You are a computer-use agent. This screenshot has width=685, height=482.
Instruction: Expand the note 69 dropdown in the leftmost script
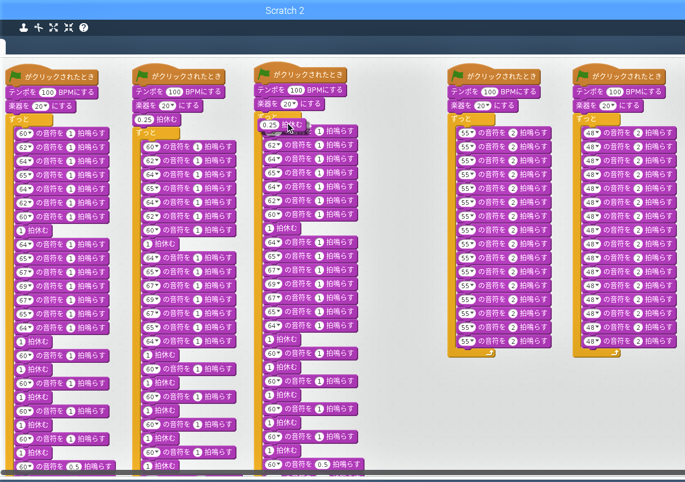[x=25, y=286]
